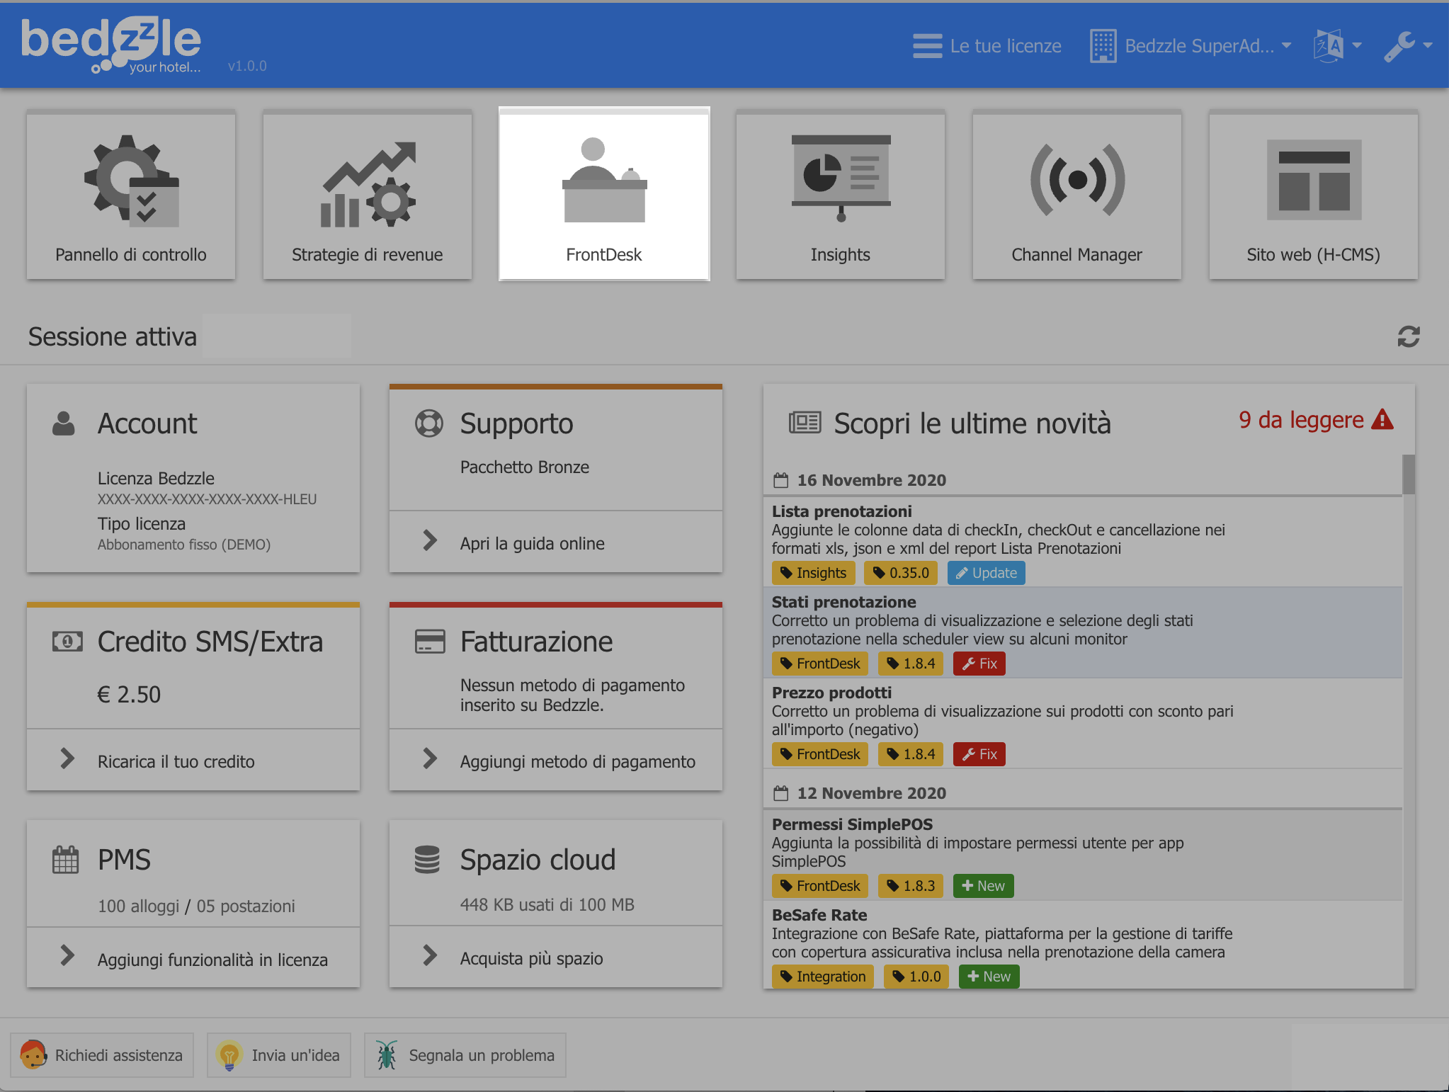
Task: Open the language selector dropdown
Action: [x=1337, y=46]
